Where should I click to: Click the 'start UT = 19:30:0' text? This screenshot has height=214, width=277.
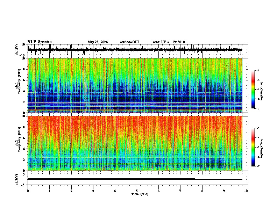169,42
